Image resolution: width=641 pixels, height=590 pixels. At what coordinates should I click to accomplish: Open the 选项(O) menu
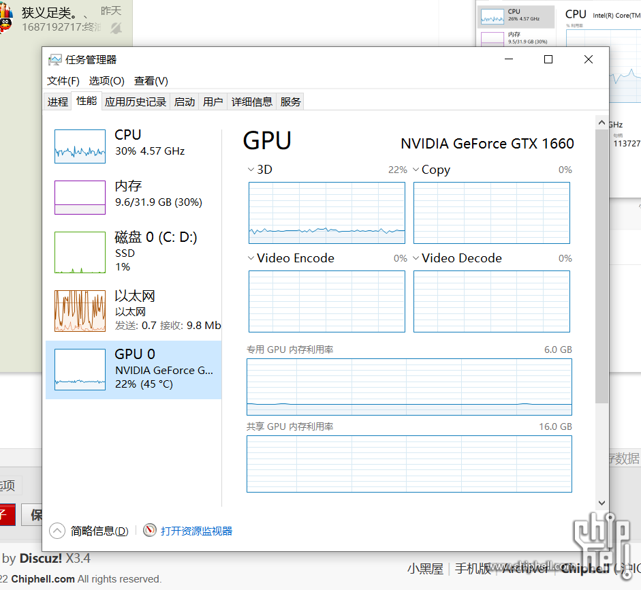click(107, 81)
